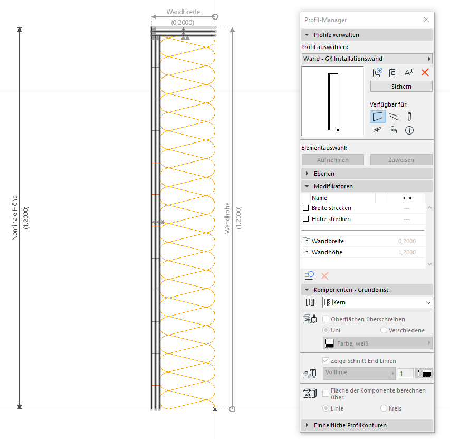Viewport: 450px width, 439px height.
Task: Check the 'Breite strecken' checkbox
Action: pyautogui.click(x=306, y=208)
